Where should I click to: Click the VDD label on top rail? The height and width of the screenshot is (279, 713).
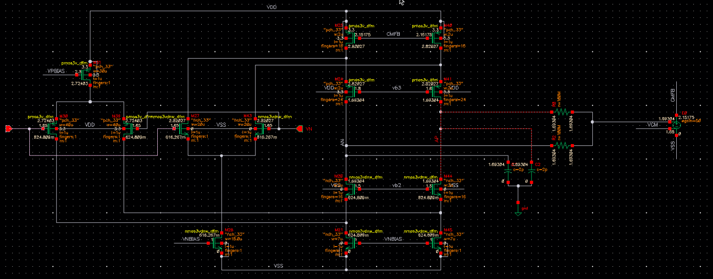pos(271,8)
